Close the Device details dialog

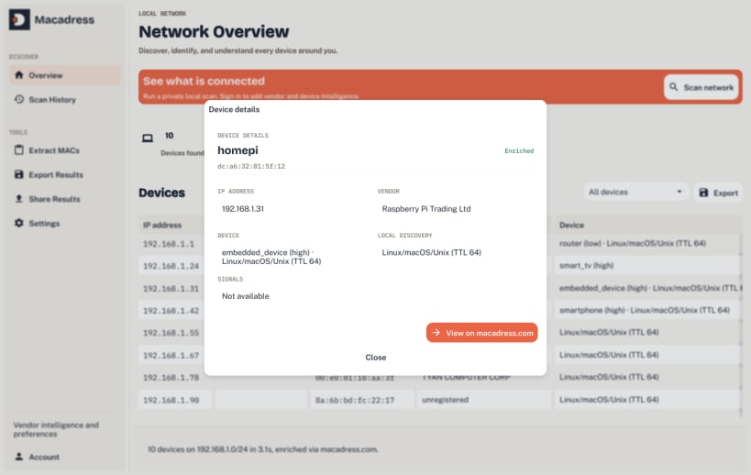coord(376,358)
